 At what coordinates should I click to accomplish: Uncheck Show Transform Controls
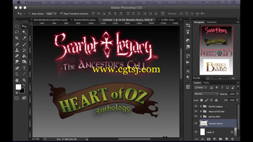(61, 13)
